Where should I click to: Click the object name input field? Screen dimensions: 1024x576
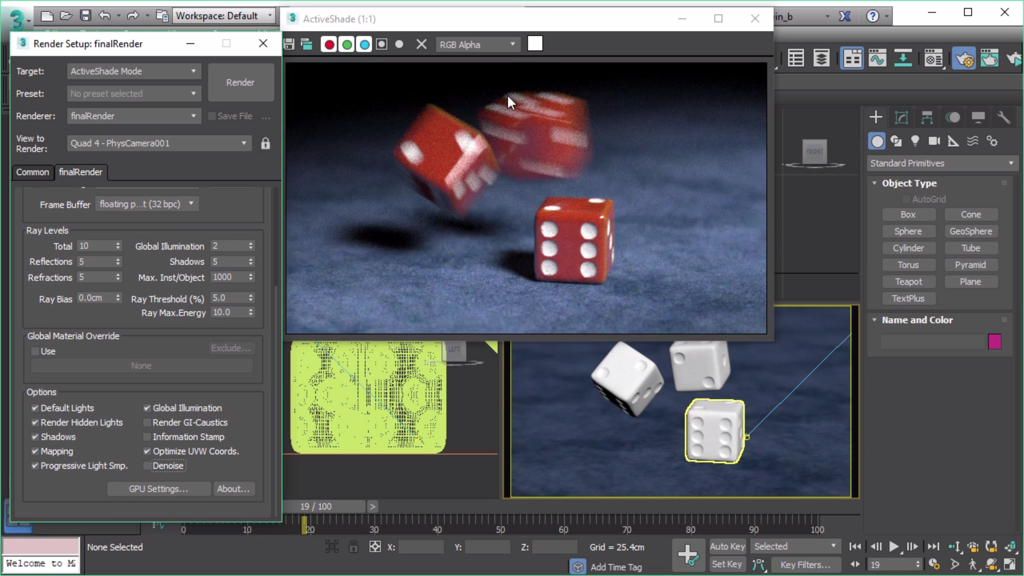click(x=932, y=341)
